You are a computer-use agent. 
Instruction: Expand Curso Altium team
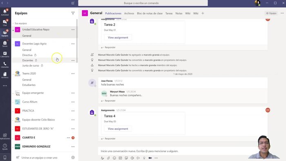pyautogui.click(x=13, y=102)
